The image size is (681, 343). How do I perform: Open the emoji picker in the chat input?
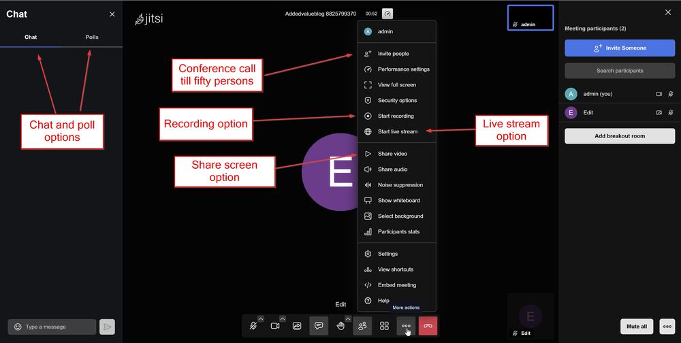tap(18, 327)
